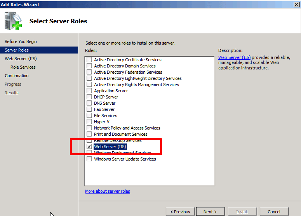The height and width of the screenshot is (216, 301).
Task: Cancel the Add Roles Wizard
Action: point(274,211)
